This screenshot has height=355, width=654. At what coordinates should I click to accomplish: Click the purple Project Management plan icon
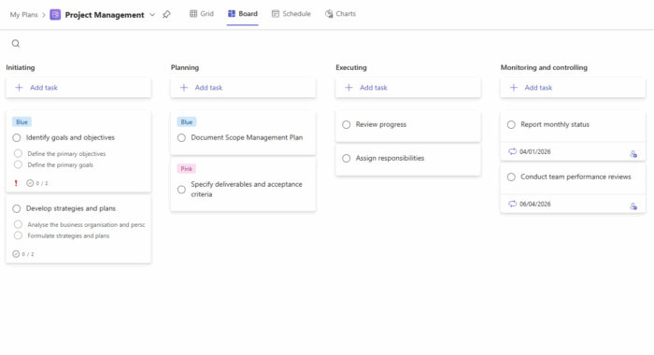coord(55,15)
